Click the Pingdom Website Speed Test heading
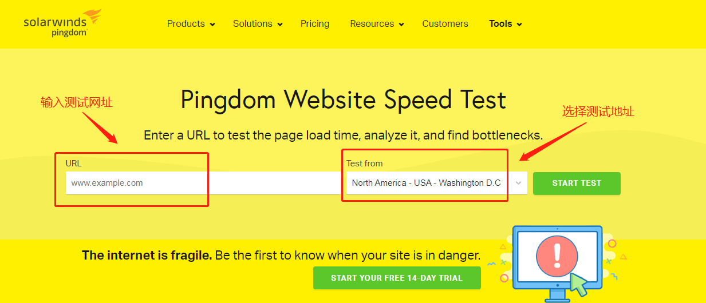Image resolution: width=706 pixels, height=303 pixels. pos(344,99)
